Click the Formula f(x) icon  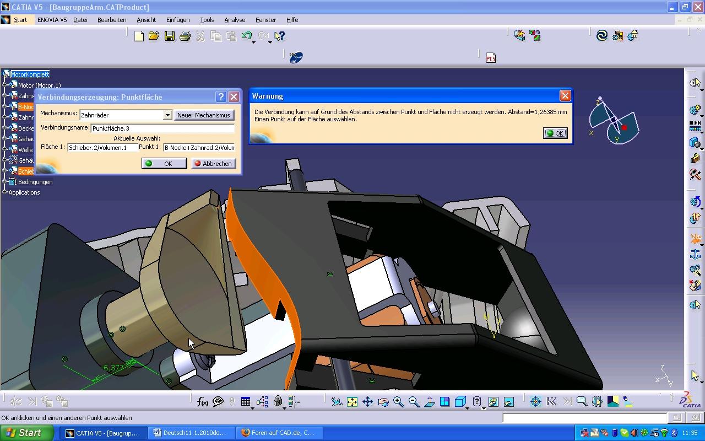pyautogui.click(x=203, y=402)
